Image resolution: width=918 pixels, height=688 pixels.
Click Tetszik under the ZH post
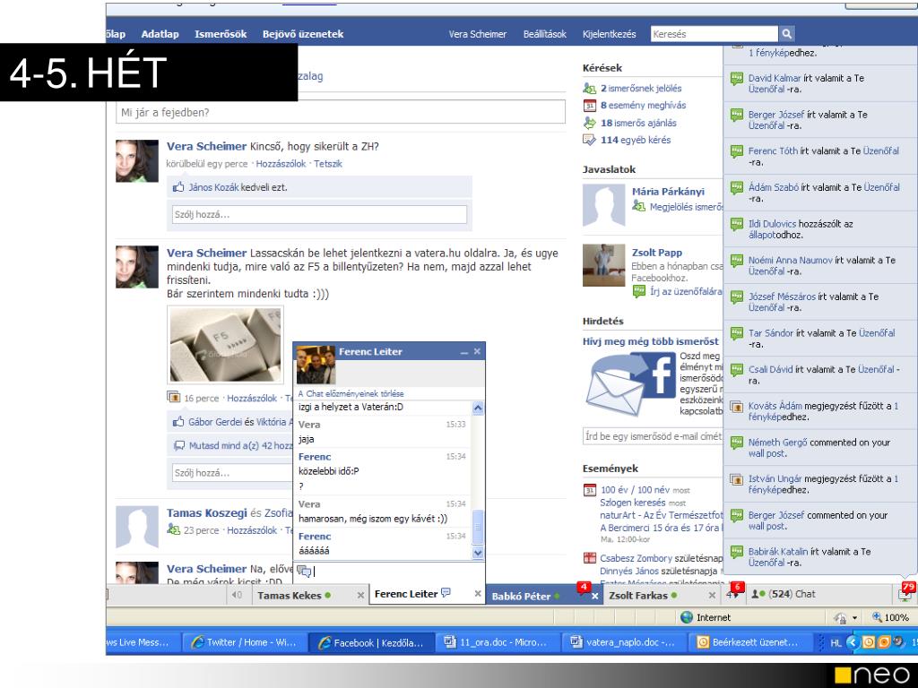(328, 164)
